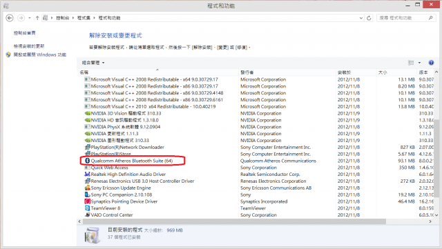Open the view options dropdown arrow
This screenshot has height=249, width=442.
[419, 63]
